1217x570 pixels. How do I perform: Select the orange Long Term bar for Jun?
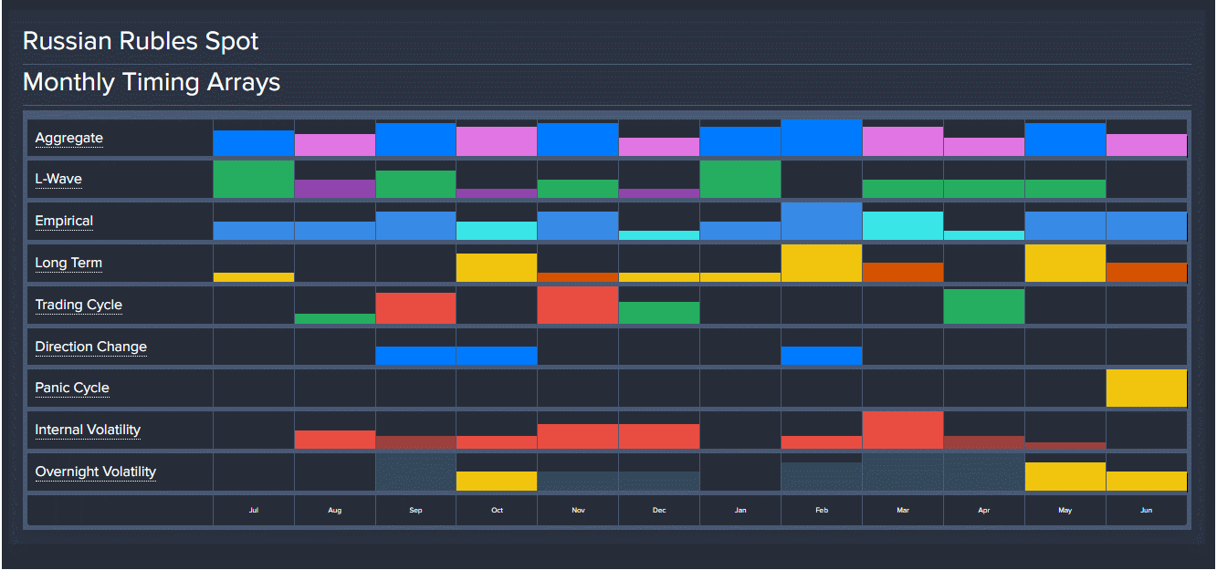(1147, 272)
